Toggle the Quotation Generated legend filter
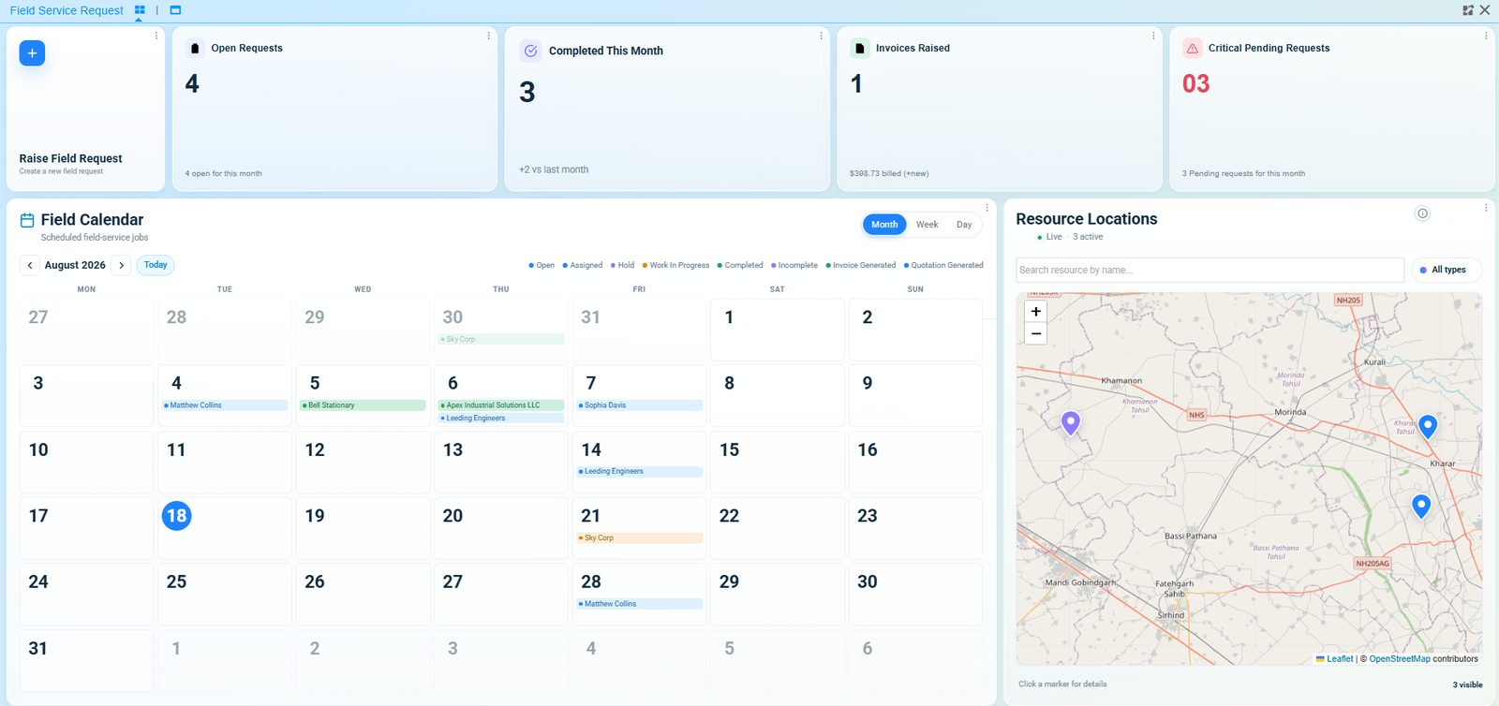Screen dimensions: 1499x706 point(943,265)
